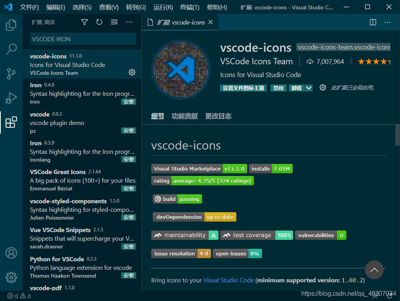Viewport: 400px width, 301px height.
Task: Close the vscode-icons extension tab
Action: [x=210, y=22]
